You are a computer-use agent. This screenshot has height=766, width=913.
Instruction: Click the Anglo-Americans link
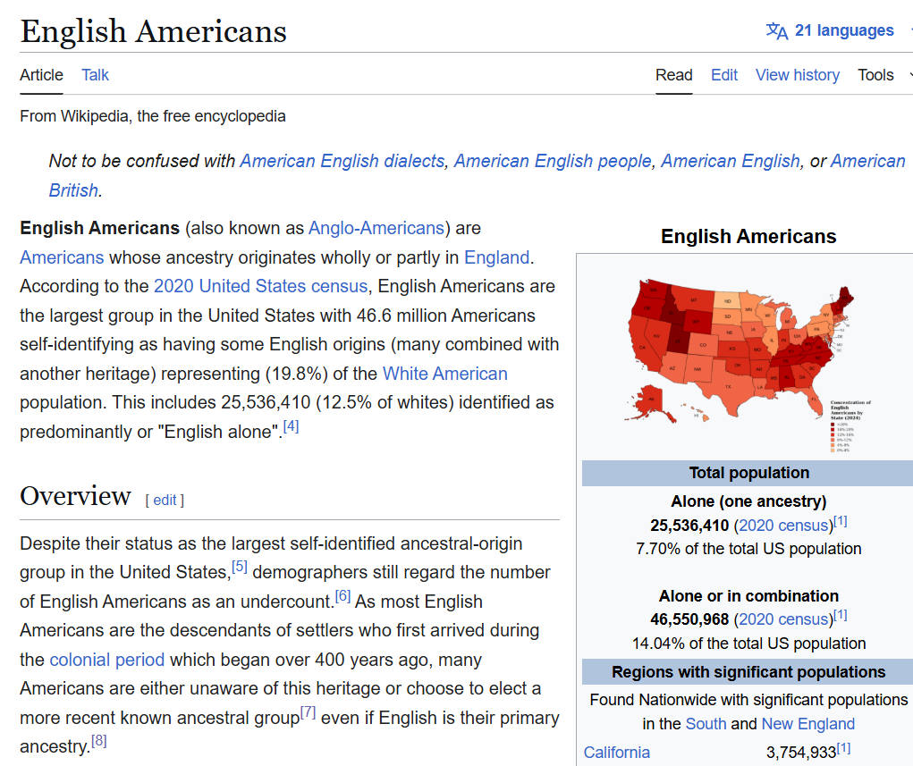pos(376,228)
